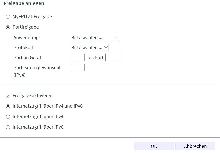Click the Protokoll label text
The height and width of the screenshot is (153, 220).
pos(23,47)
